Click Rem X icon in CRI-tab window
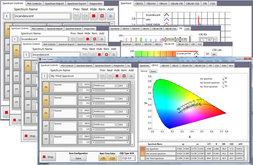 (95, 39)
